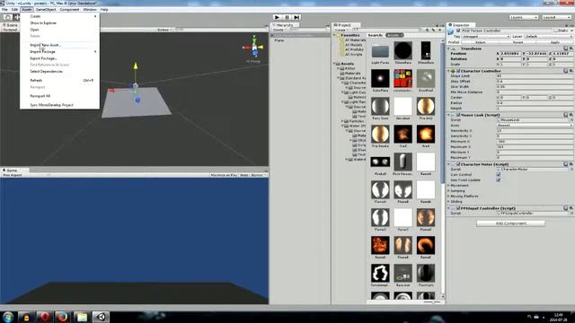Select the Hand tool in the top-left toolbar
575x323 pixels.
click(x=7, y=17)
